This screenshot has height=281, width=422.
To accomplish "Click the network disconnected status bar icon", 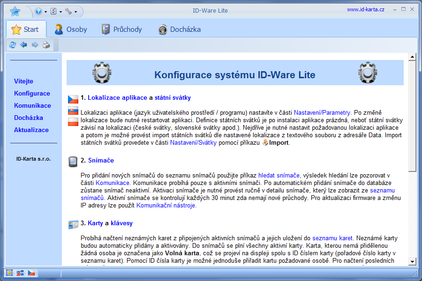I will point(20,273).
